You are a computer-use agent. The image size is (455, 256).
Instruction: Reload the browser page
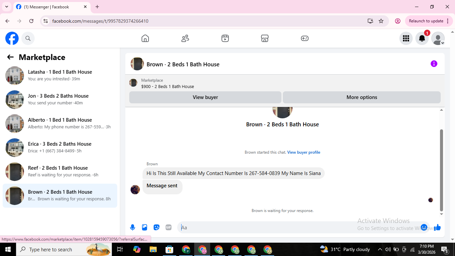pyautogui.click(x=31, y=21)
